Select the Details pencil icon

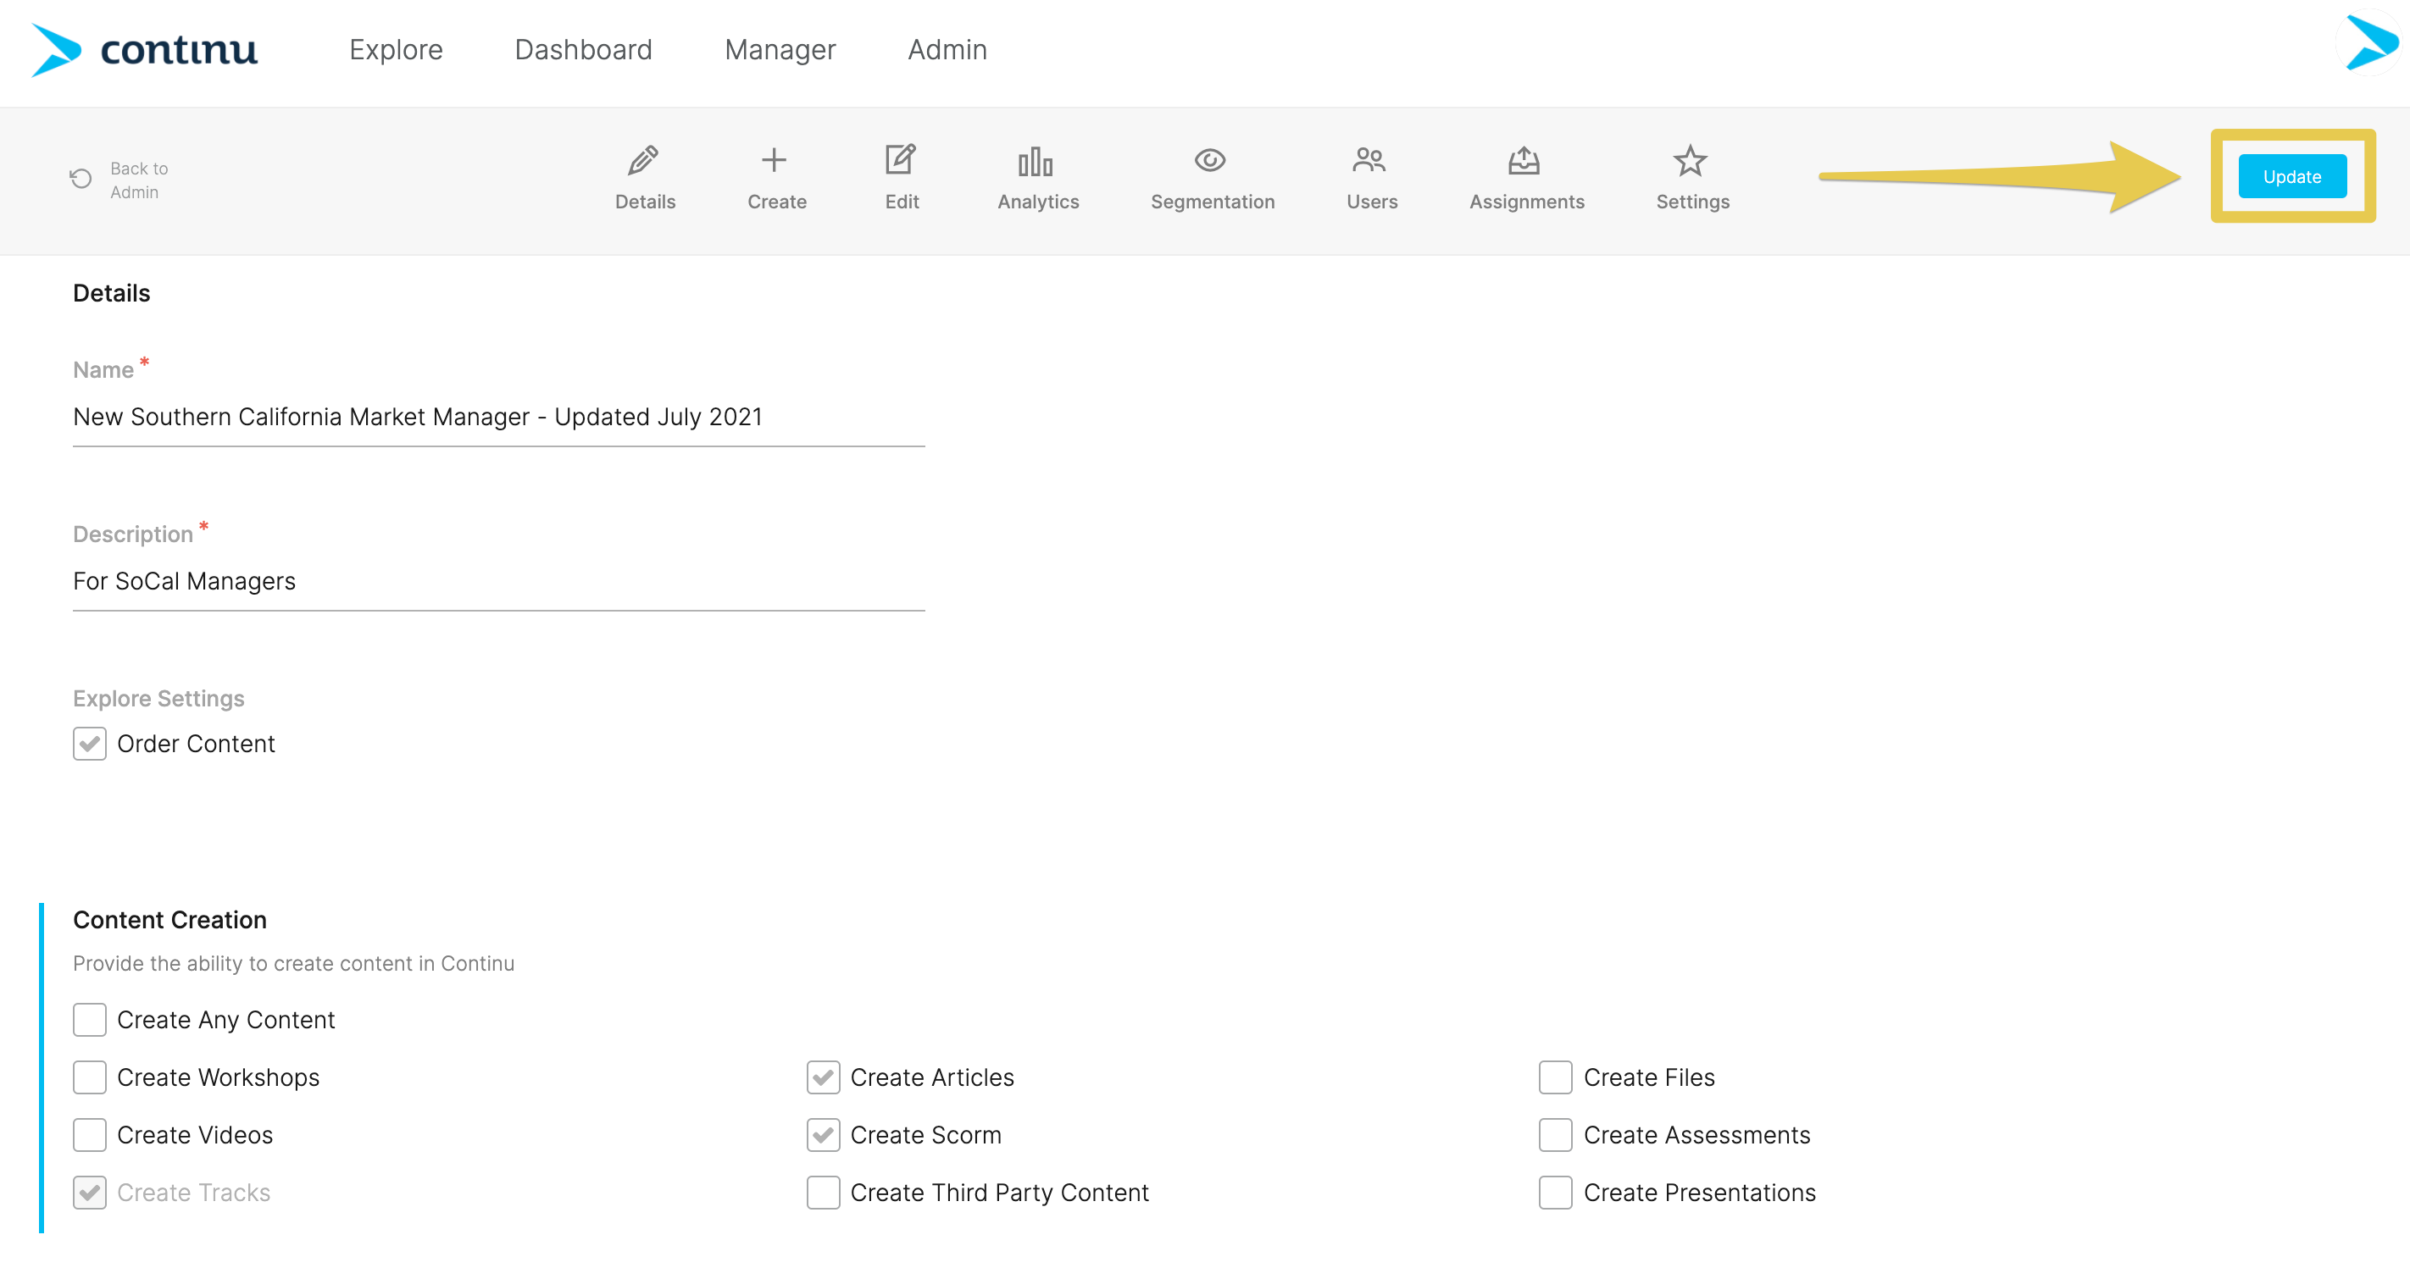[644, 161]
